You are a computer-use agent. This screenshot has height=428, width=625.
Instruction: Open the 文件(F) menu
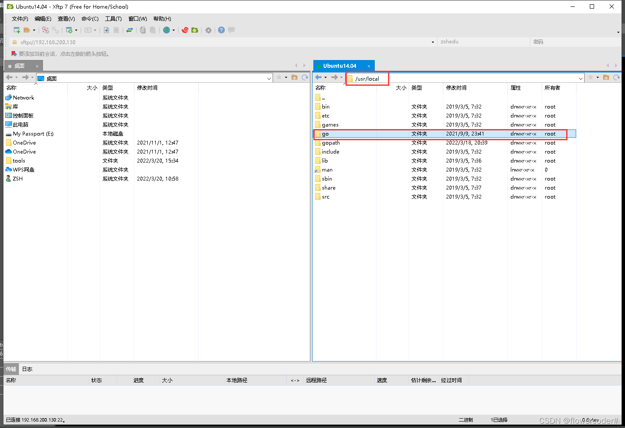[20, 19]
